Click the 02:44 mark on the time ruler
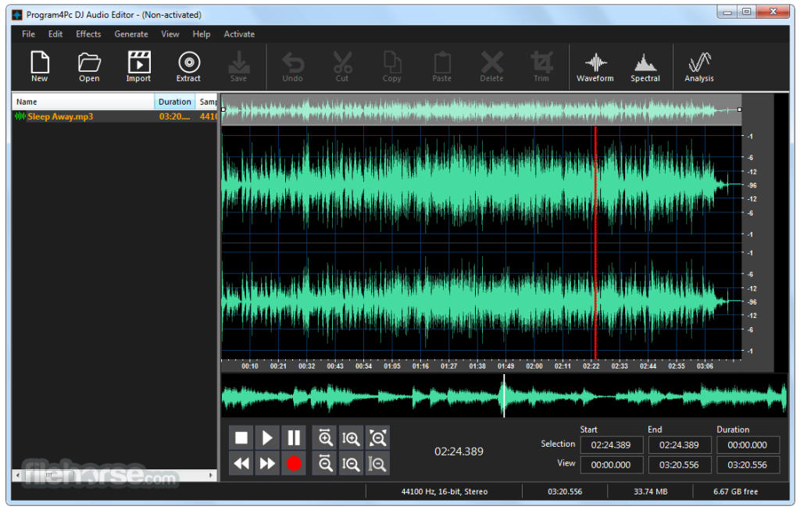Screen dimensions: 800x510 648,366
